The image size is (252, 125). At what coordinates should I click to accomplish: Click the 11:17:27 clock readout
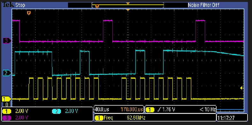click(x=226, y=118)
